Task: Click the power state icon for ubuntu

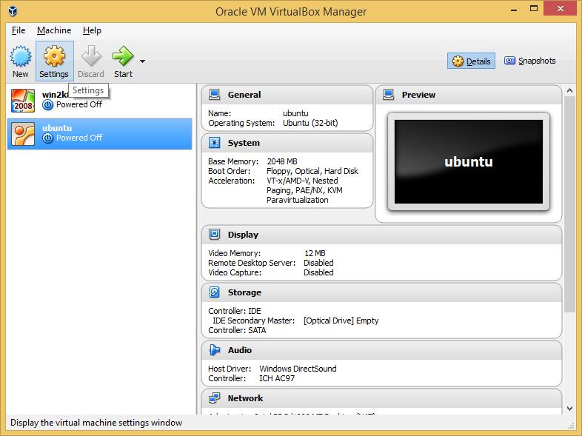Action: coord(47,138)
